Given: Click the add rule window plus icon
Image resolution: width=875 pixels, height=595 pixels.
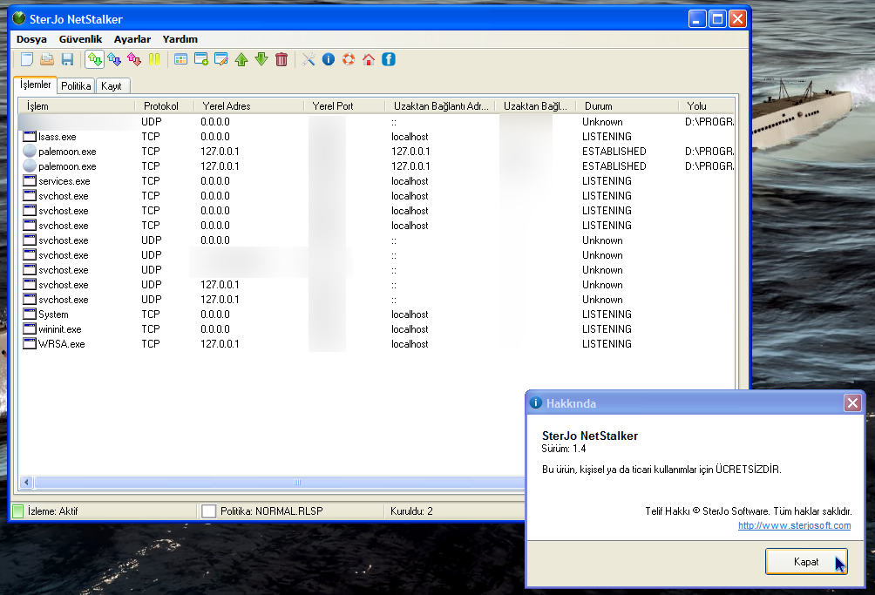Looking at the screenshot, I should (x=201, y=59).
